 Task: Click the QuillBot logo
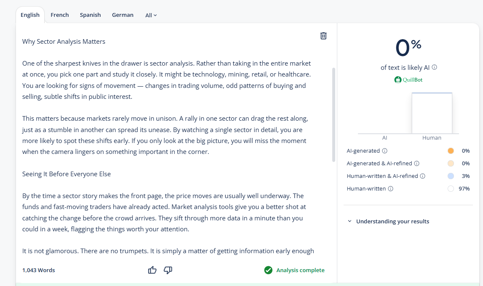(x=408, y=79)
